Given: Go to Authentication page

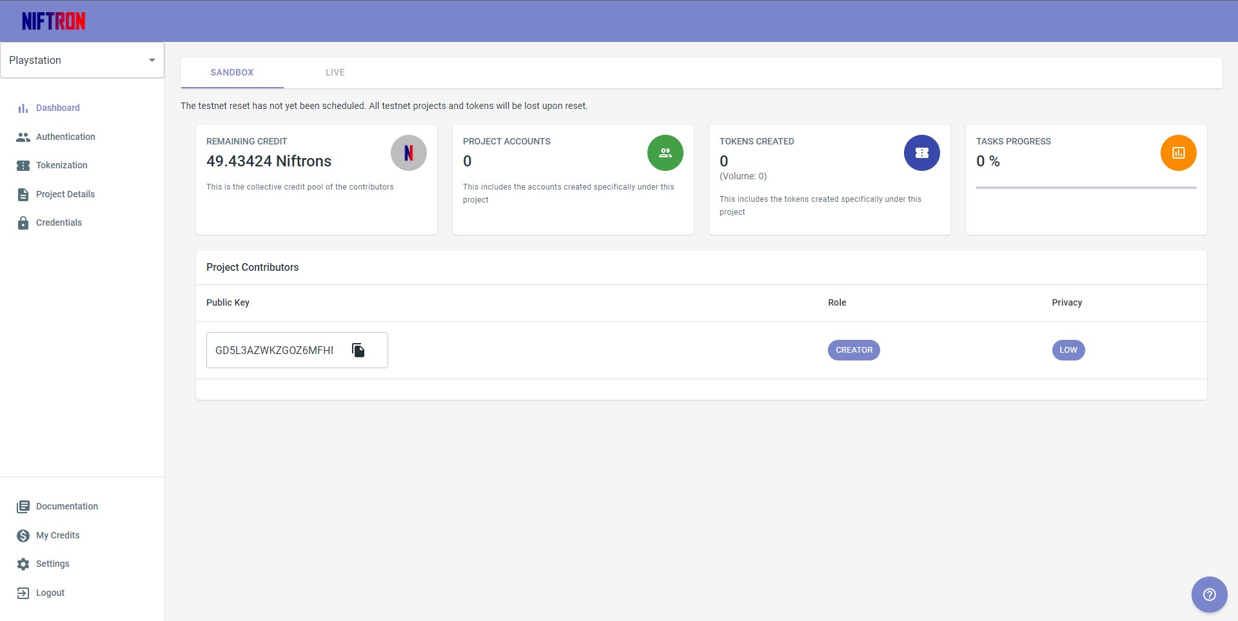Looking at the screenshot, I should coord(65,137).
